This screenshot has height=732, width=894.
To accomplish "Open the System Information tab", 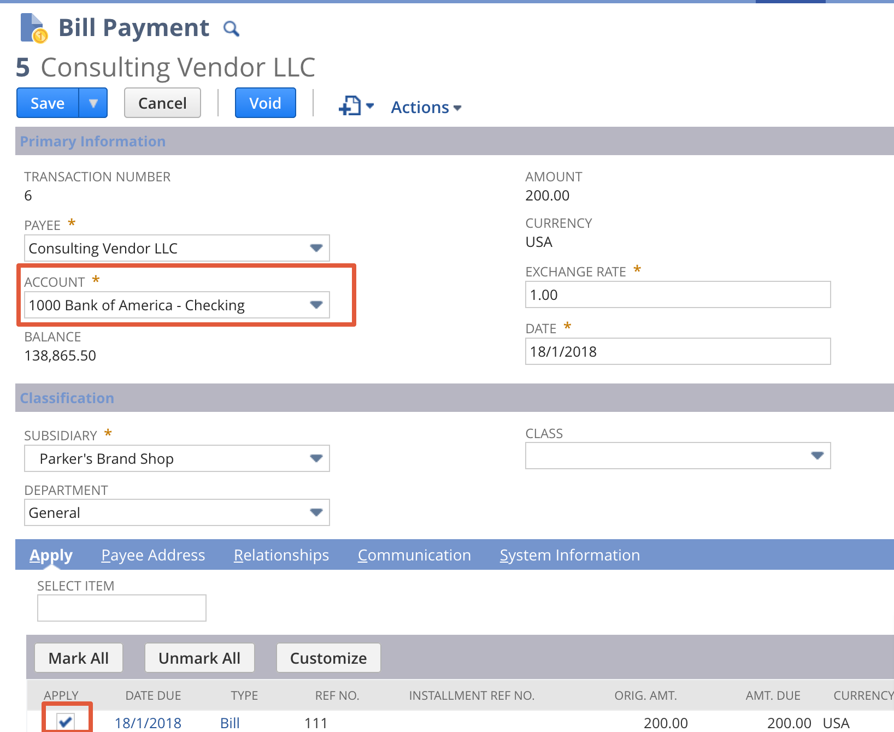I will click(x=570, y=555).
